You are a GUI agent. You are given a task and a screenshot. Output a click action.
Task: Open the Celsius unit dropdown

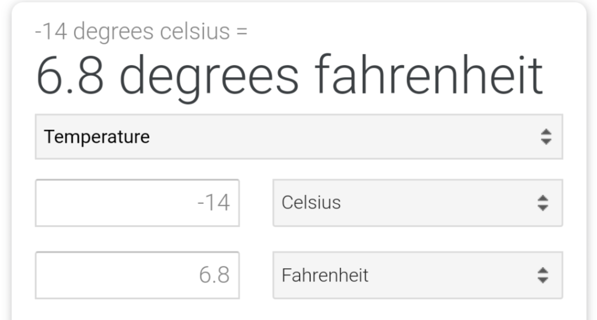click(417, 203)
